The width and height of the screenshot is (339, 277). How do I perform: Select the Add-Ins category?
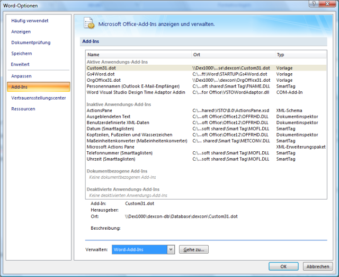point(39,87)
